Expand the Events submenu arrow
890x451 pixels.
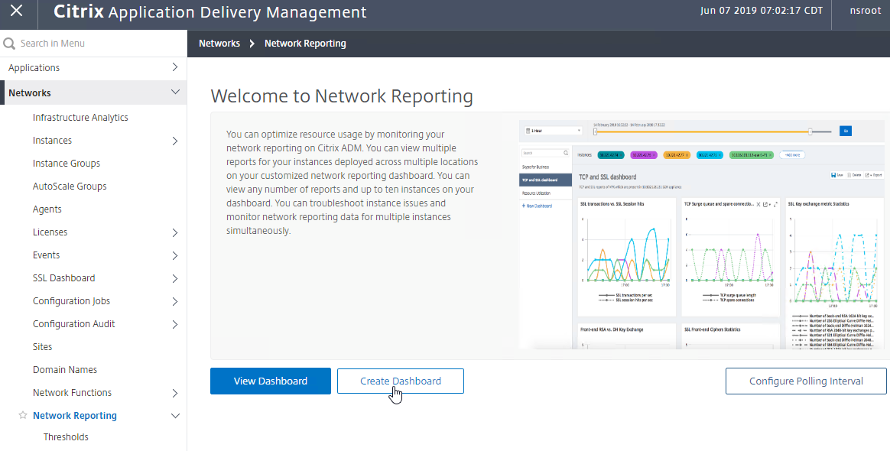click(x=175, y=256)
